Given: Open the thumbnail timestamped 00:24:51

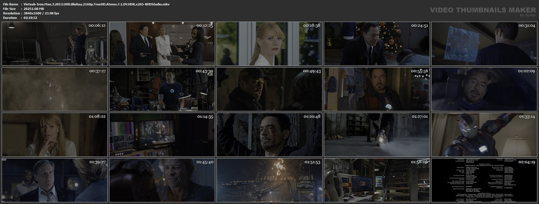Looking at the screenshot, I should tap(377, 43).
